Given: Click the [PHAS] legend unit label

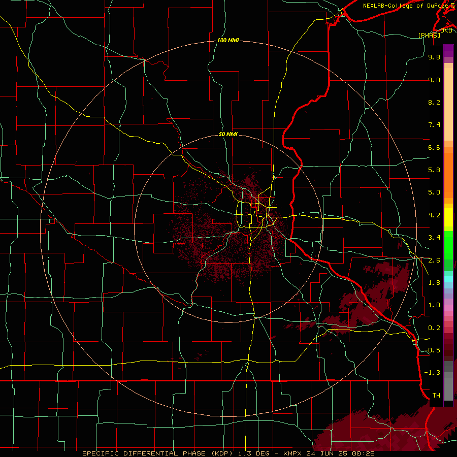Looking at the screenshot, I should pyautogui.click(x=429, y=35).
